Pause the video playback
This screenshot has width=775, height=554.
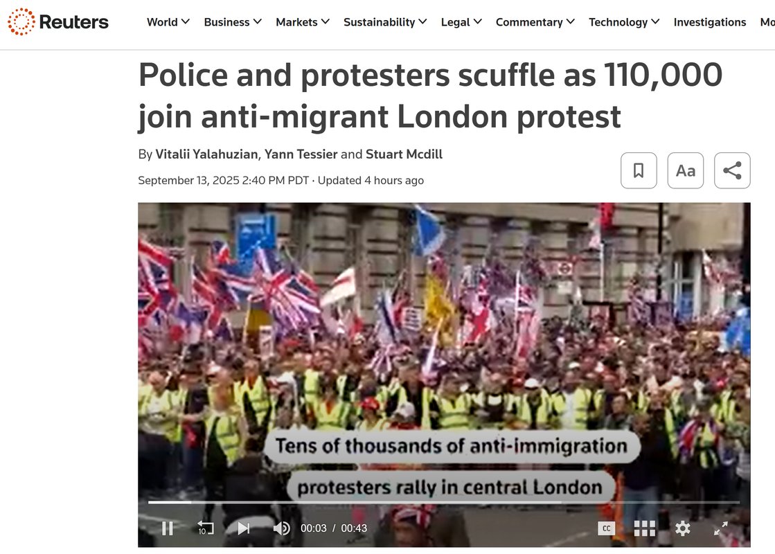pos(168,528)
